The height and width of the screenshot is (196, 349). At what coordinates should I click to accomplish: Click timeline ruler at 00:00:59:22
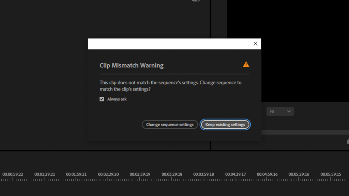click(x=13, y=174)
